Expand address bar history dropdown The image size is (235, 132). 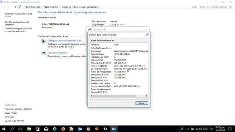[192, 7]
